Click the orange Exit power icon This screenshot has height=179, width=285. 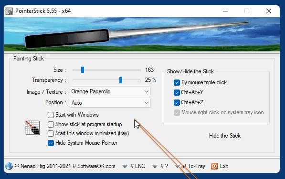(214, 166)
